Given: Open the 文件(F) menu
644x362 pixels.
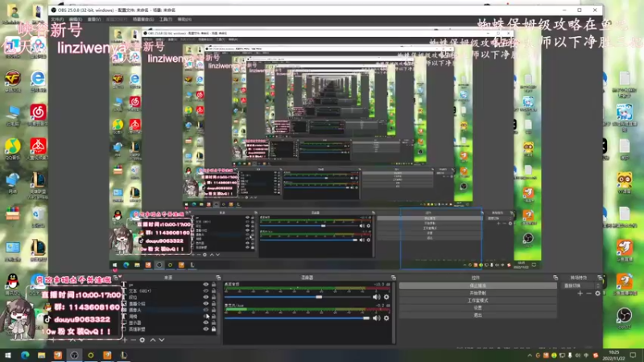Looking at the screenshot, I should pos(57,19).
